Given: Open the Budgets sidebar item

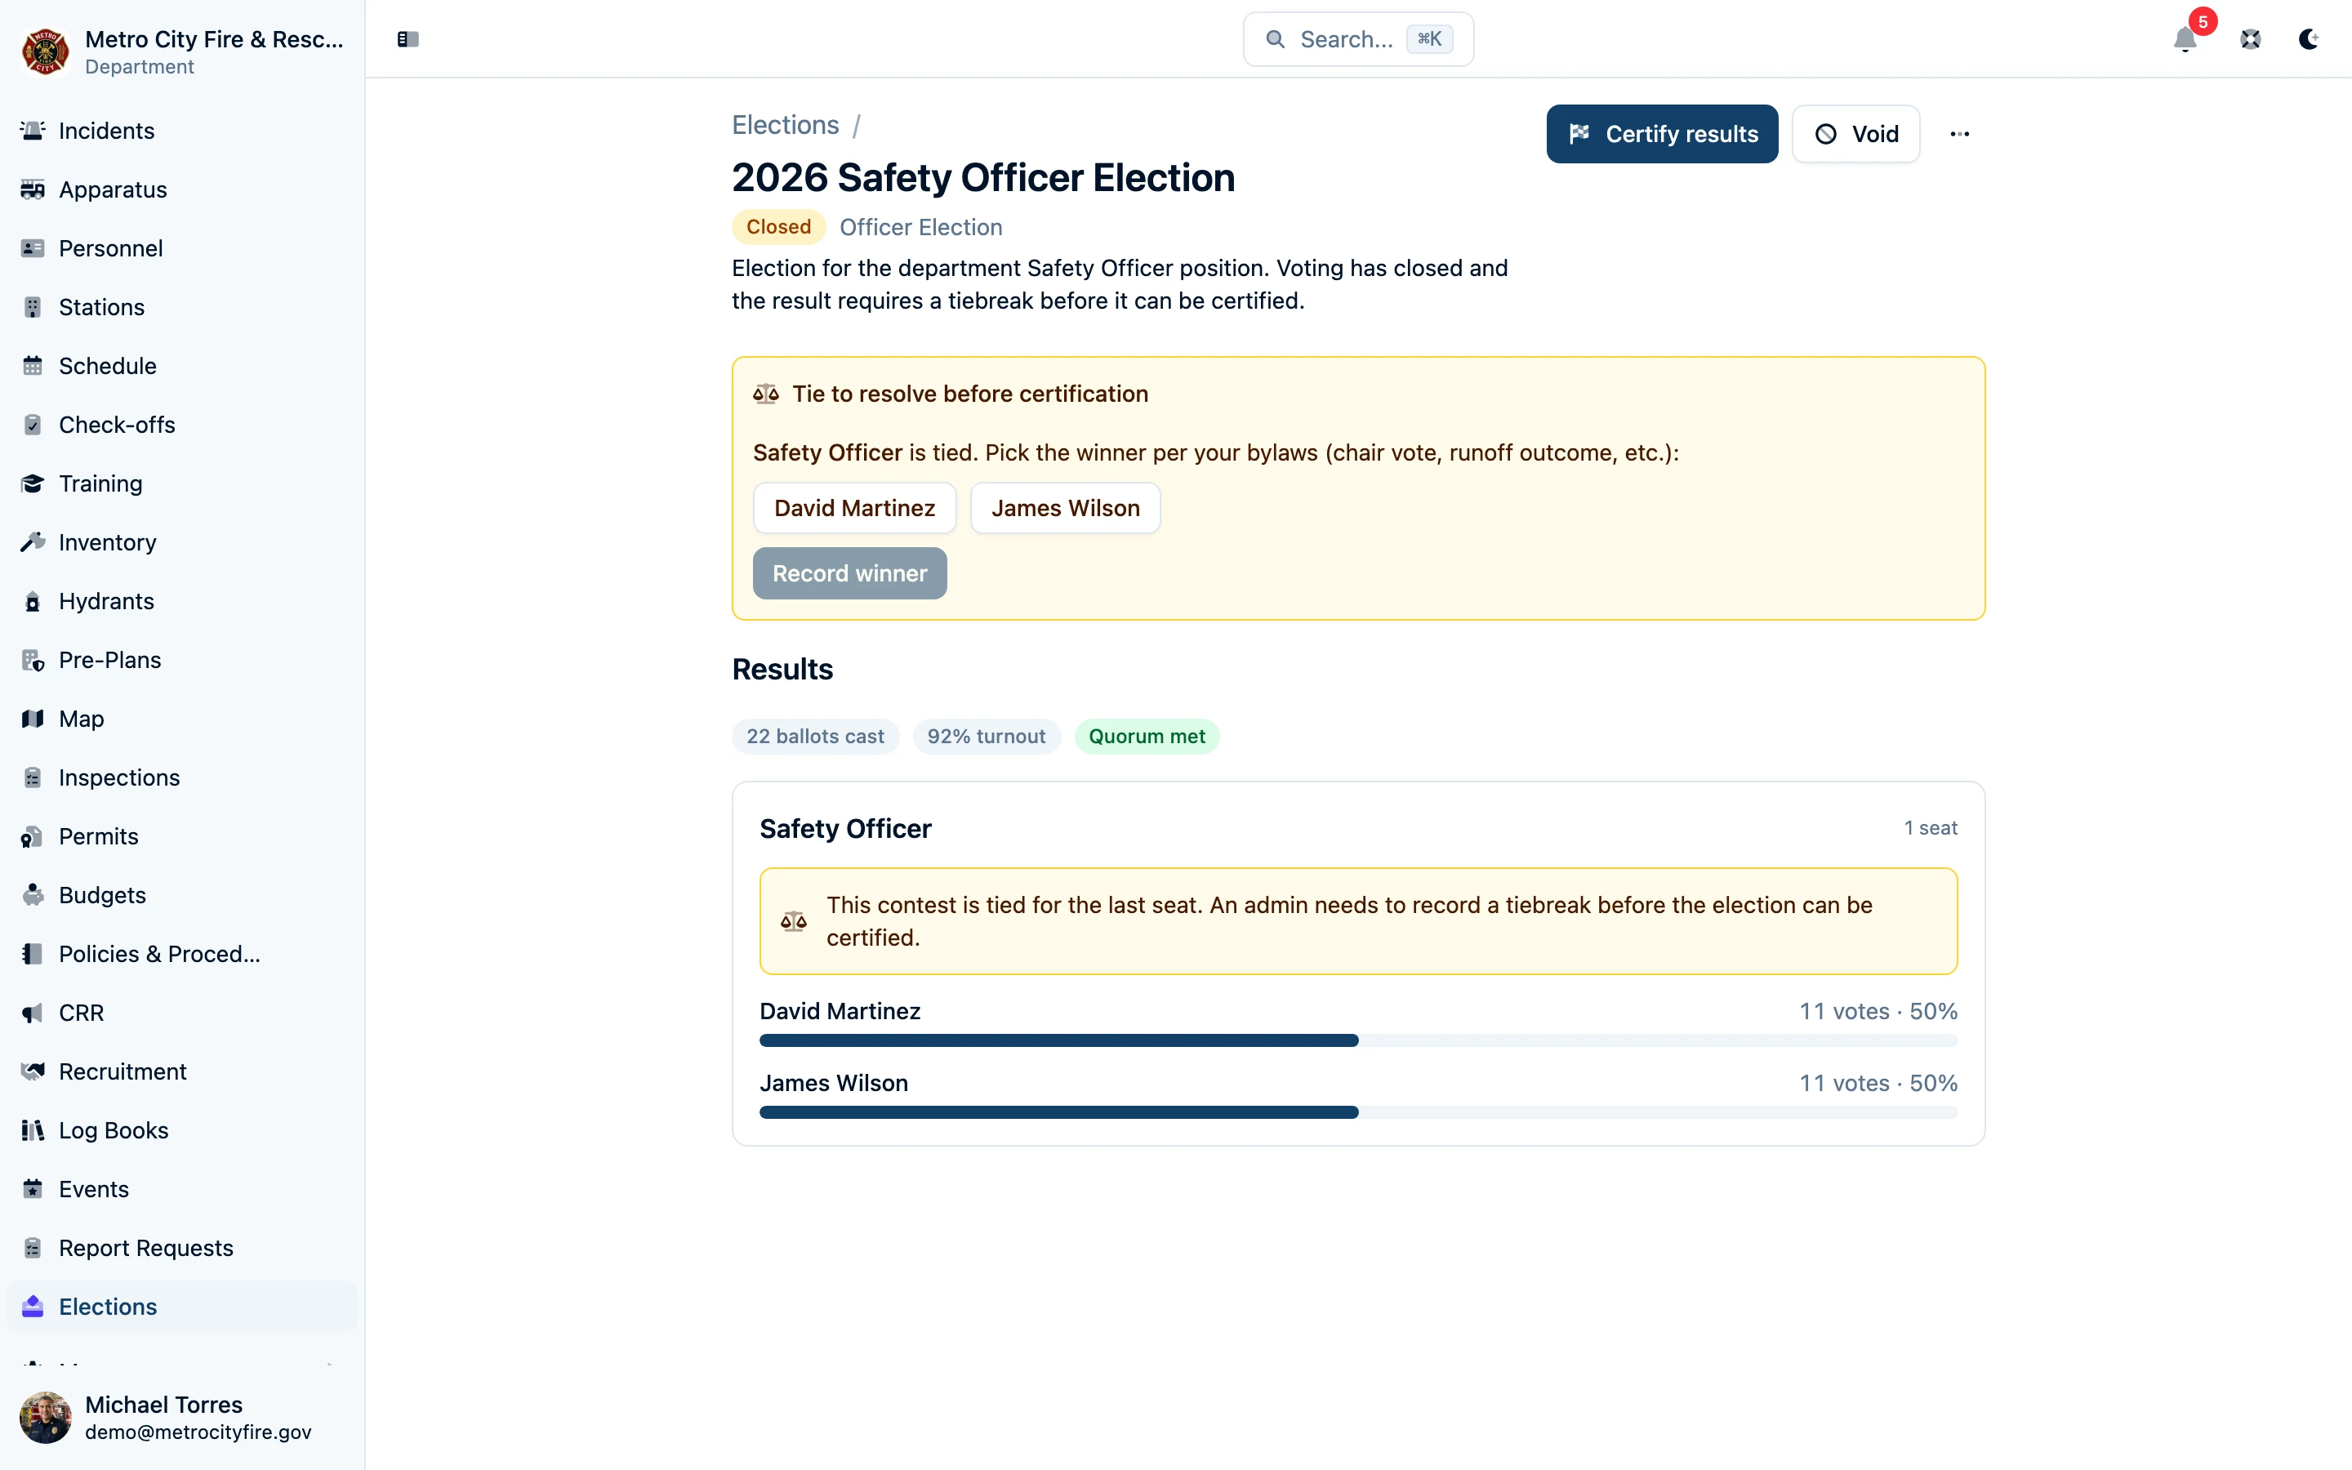Looking at the screenshot, I should (x=182, y=895).
